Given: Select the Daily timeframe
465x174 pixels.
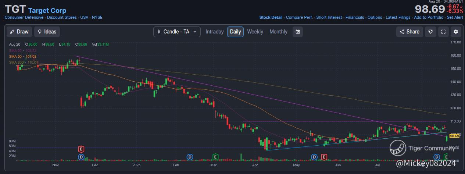Looking at the screenshot, I should tap(235, 32).
